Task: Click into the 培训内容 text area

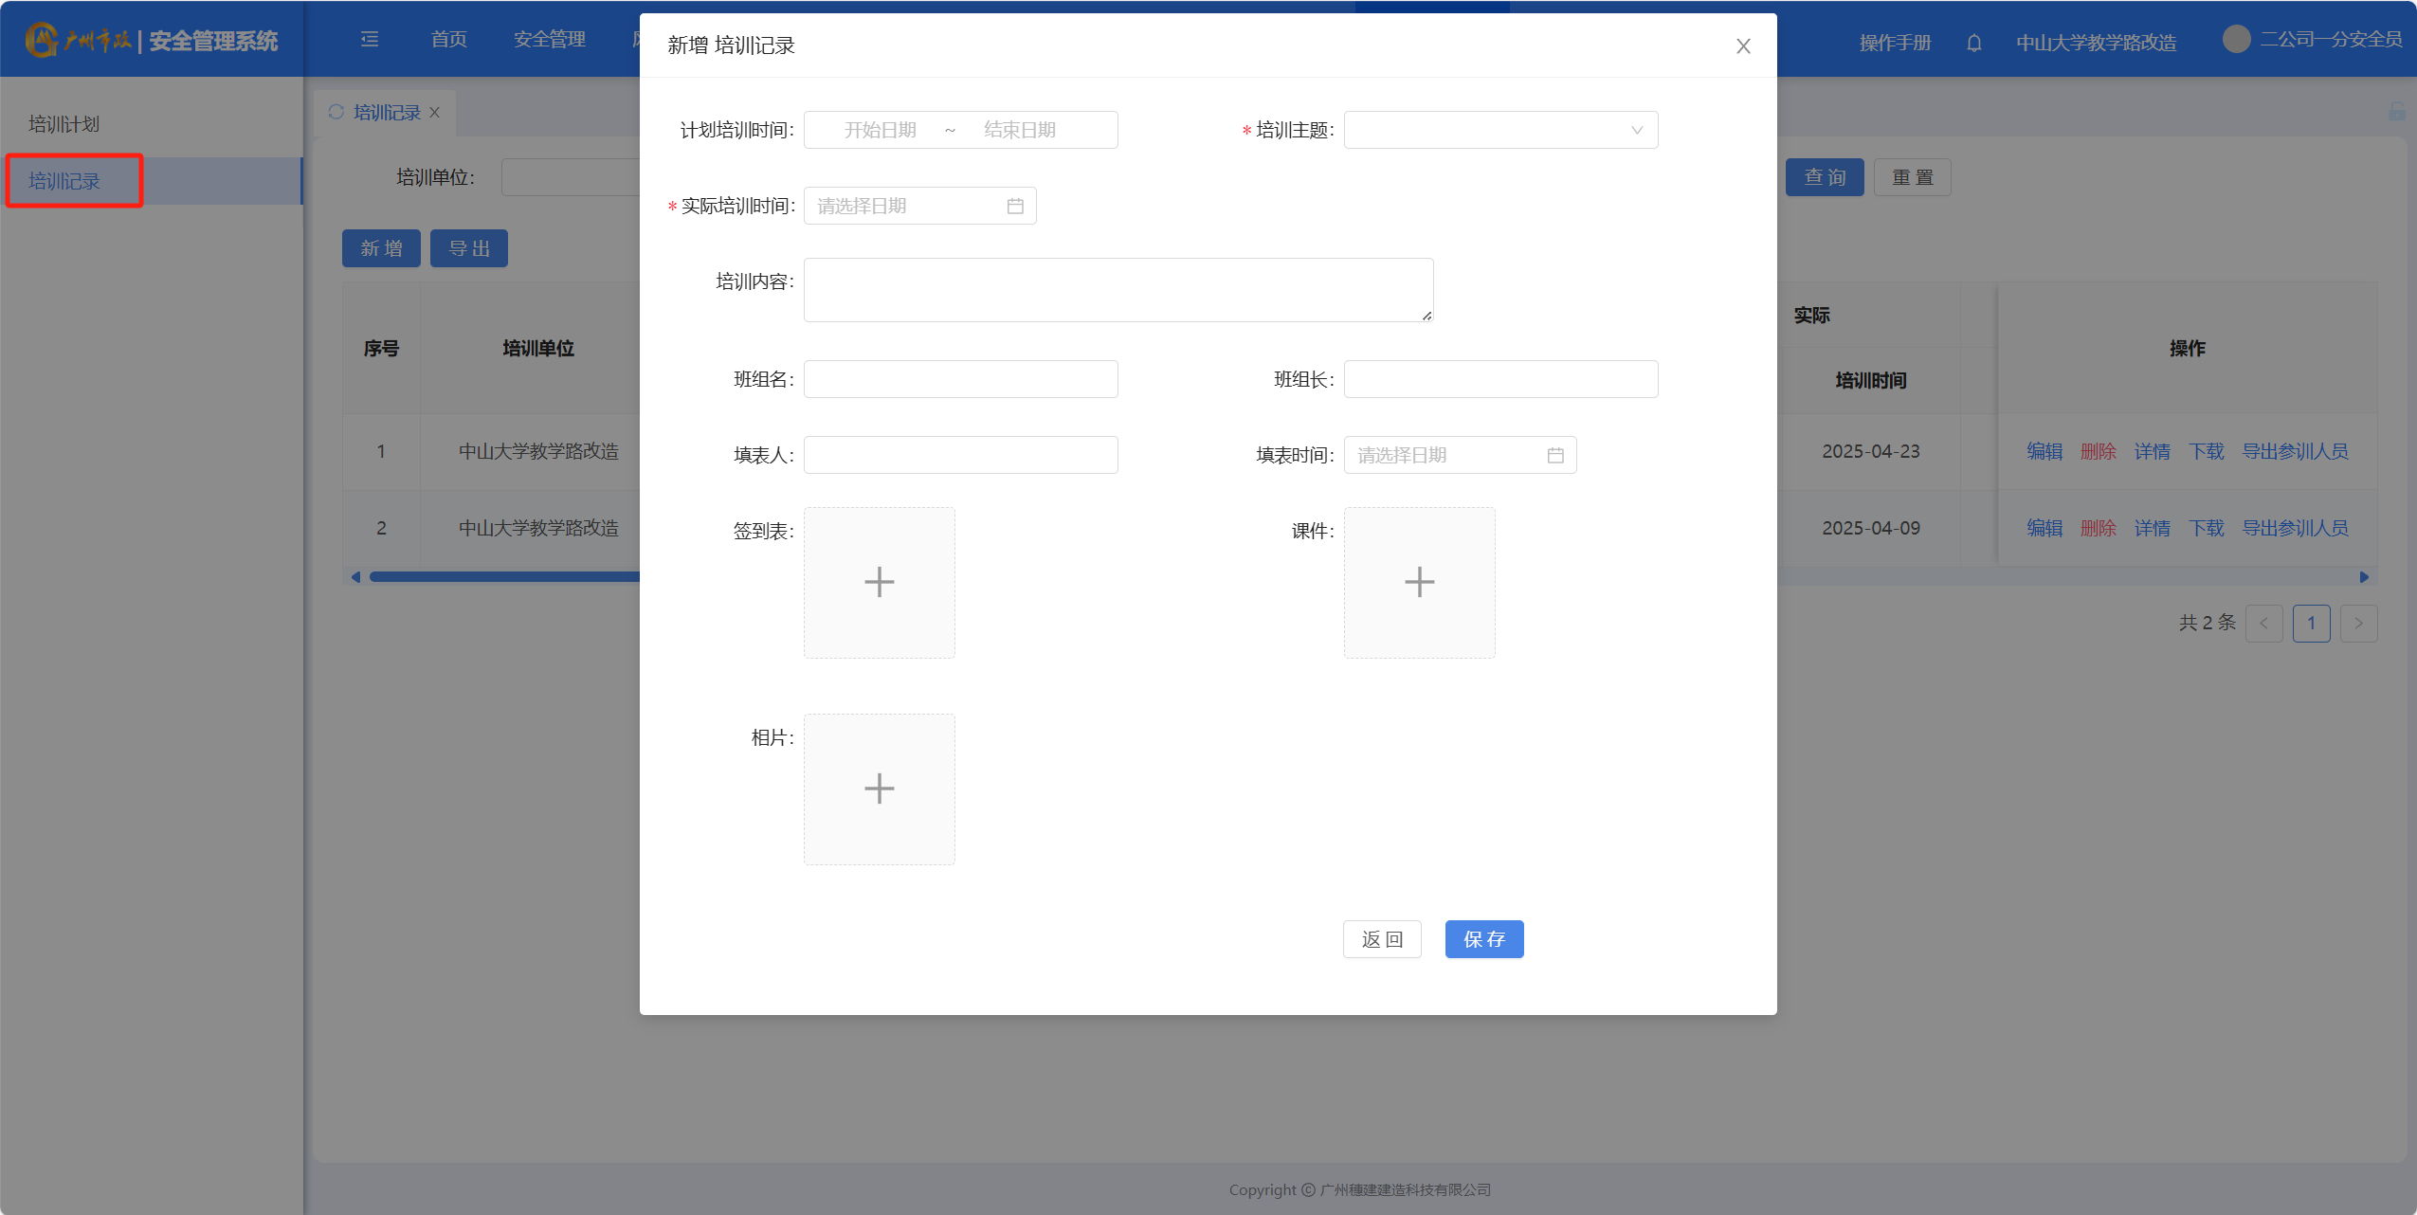Action: click(x=1118, y=290)
